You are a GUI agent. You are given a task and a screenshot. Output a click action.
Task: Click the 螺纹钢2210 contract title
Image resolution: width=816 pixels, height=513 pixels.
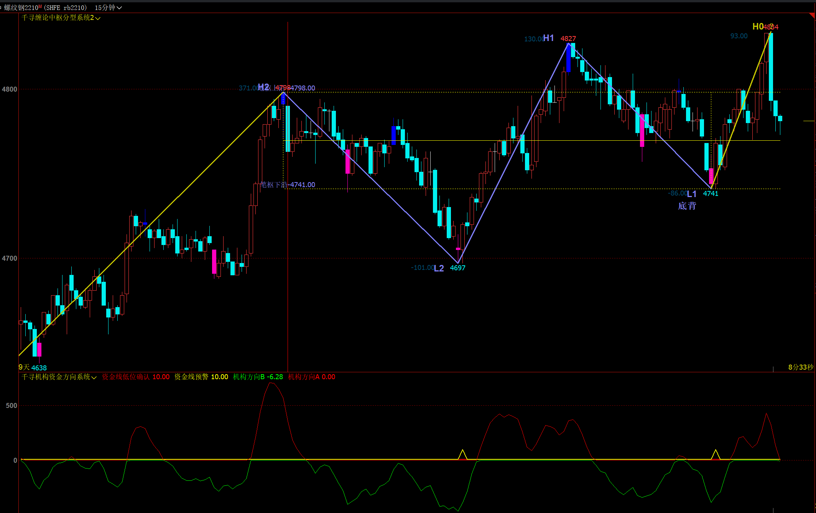21,8
